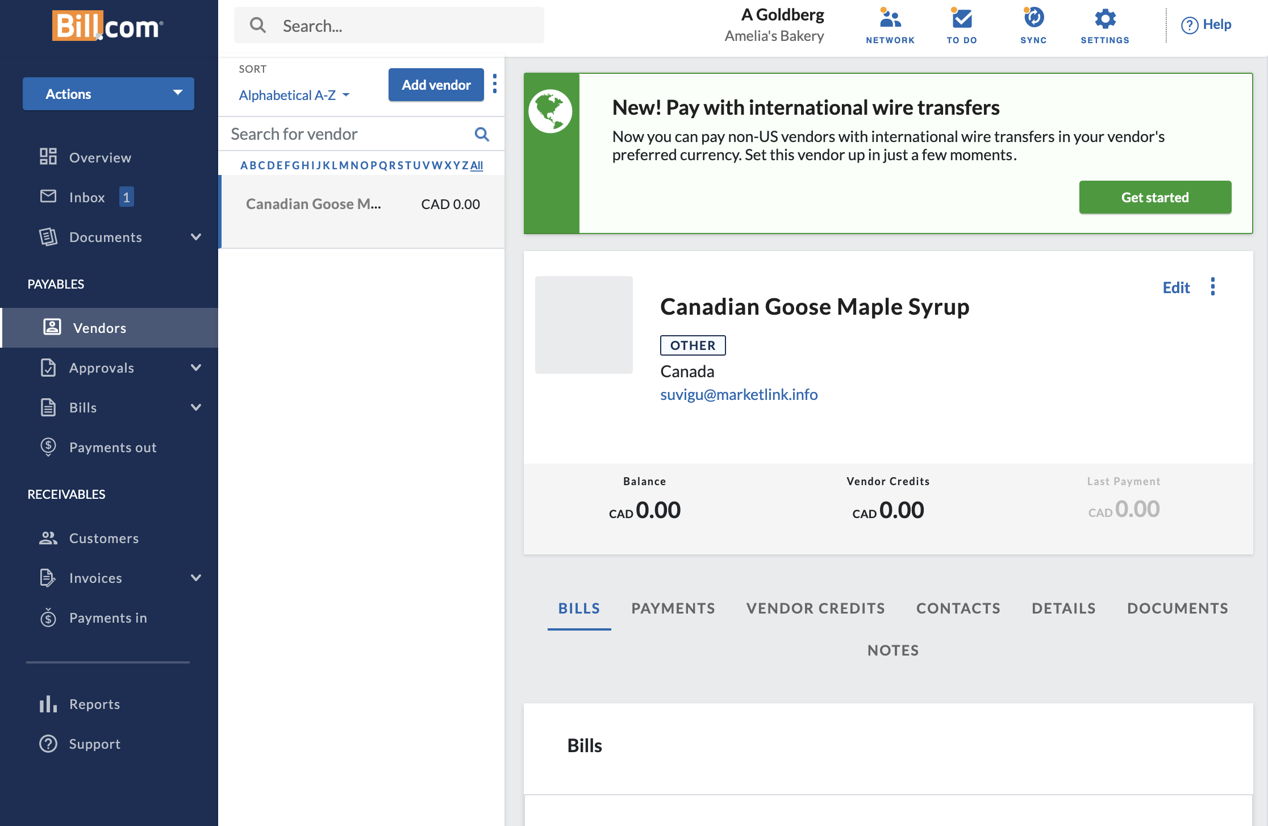
Task: Expand the Approvals submenu chevron
Action: pyautogui.click(x=196, y=368)
